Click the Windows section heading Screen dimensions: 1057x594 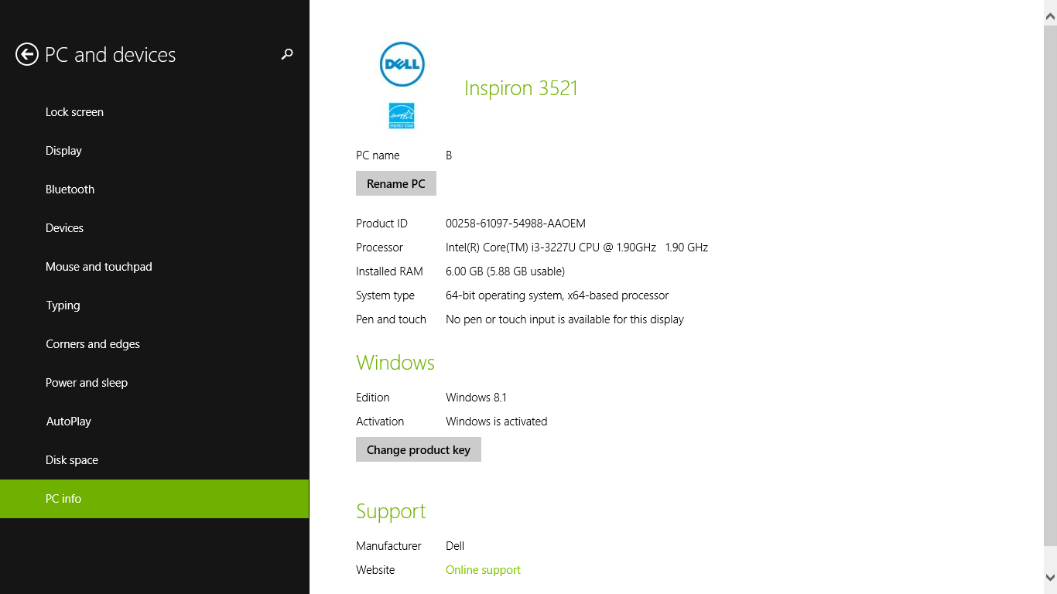[x=395, y=363]
